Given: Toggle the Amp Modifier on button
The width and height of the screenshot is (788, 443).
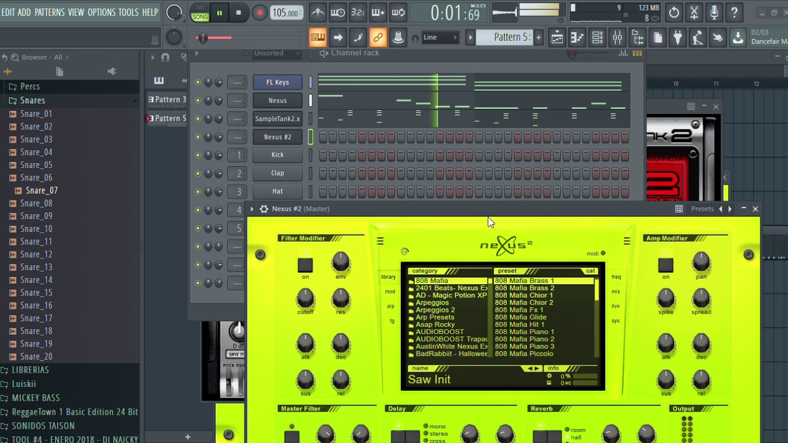Looking at the screenshot, I should coord(665,265).
